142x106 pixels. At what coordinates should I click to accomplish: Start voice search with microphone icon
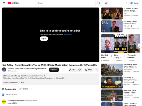106,3
